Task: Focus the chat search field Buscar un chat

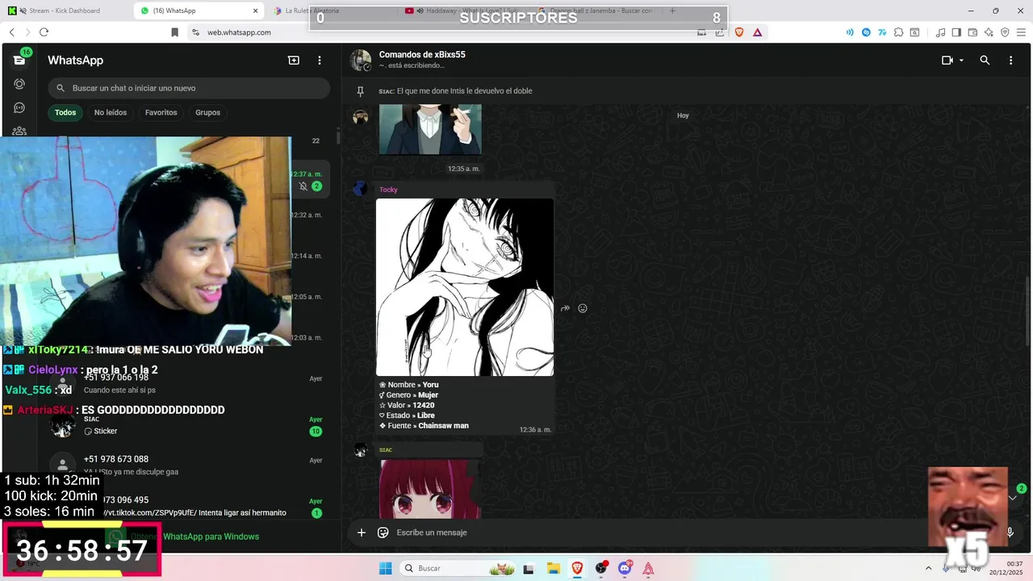Action: (189, 88)
